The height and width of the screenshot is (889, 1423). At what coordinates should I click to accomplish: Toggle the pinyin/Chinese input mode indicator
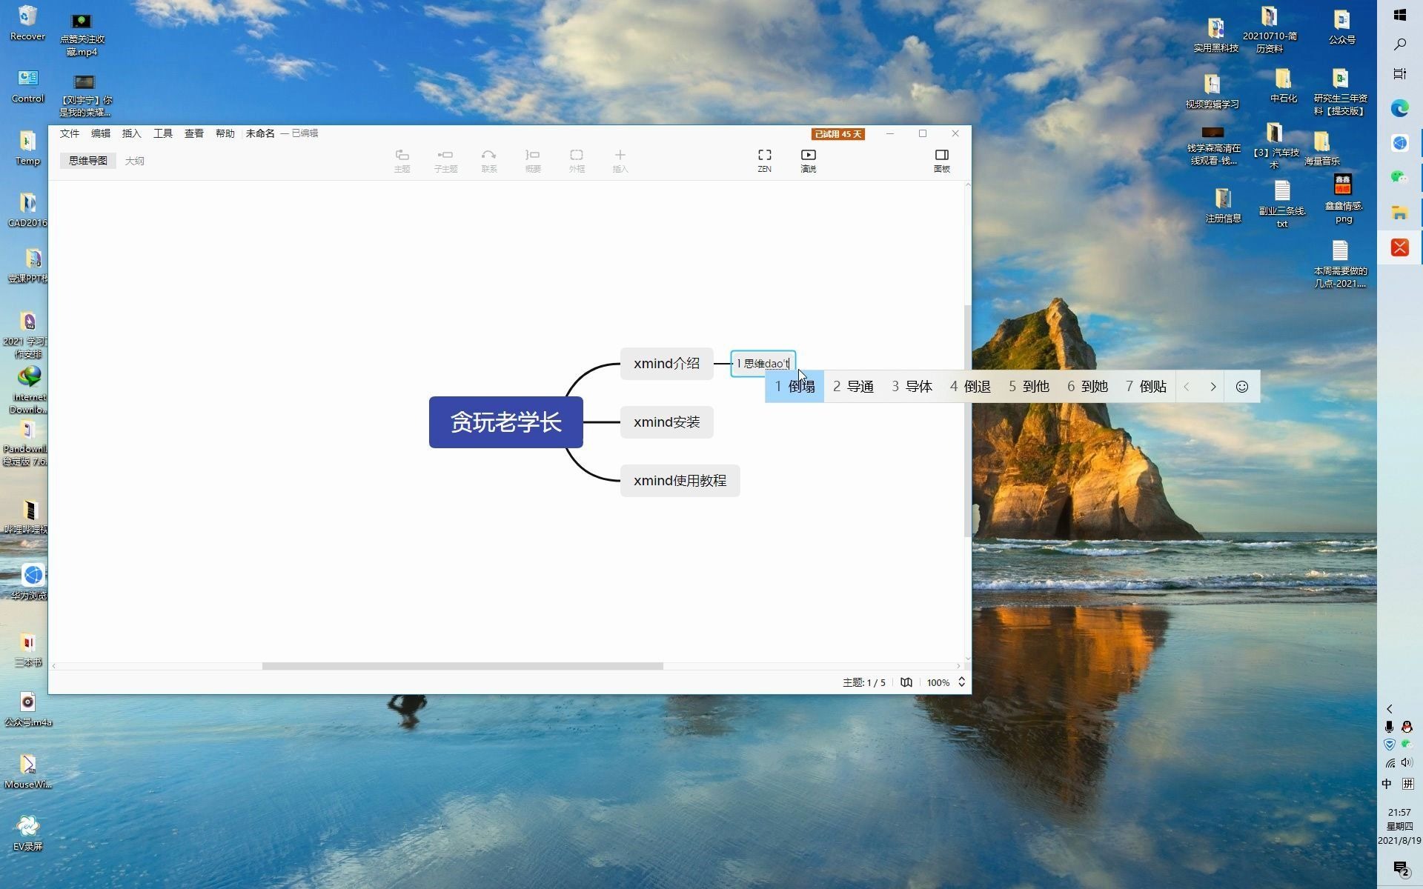click(1407, 784)
